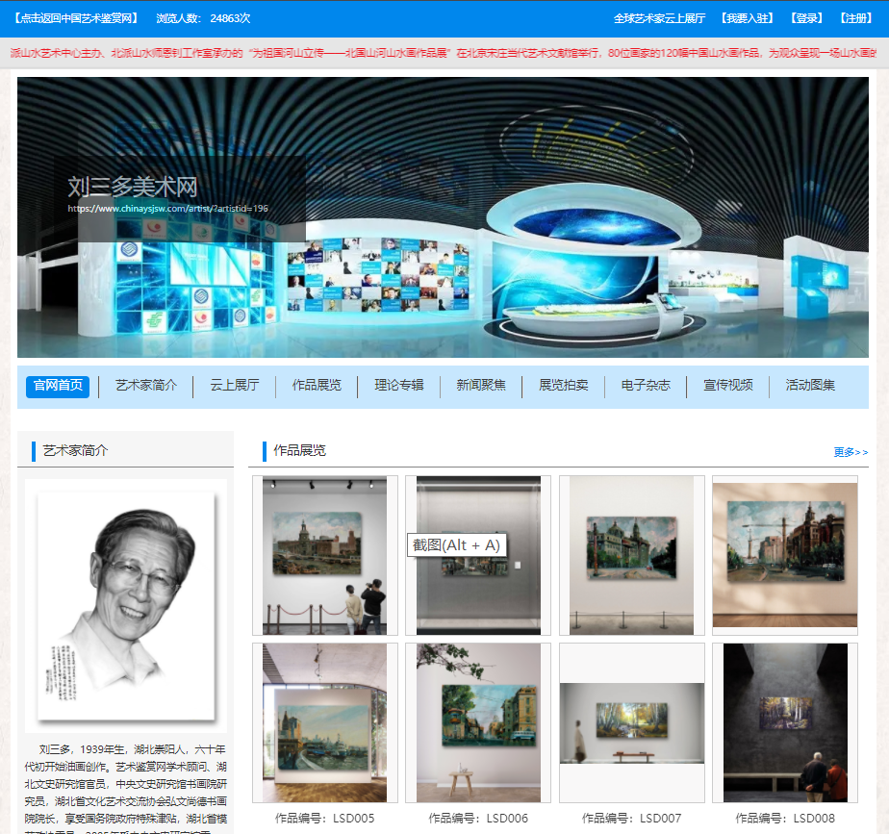
Task: Open the 展览拍卖 tab
Action: pyautogui.click(x=564, y=386)
